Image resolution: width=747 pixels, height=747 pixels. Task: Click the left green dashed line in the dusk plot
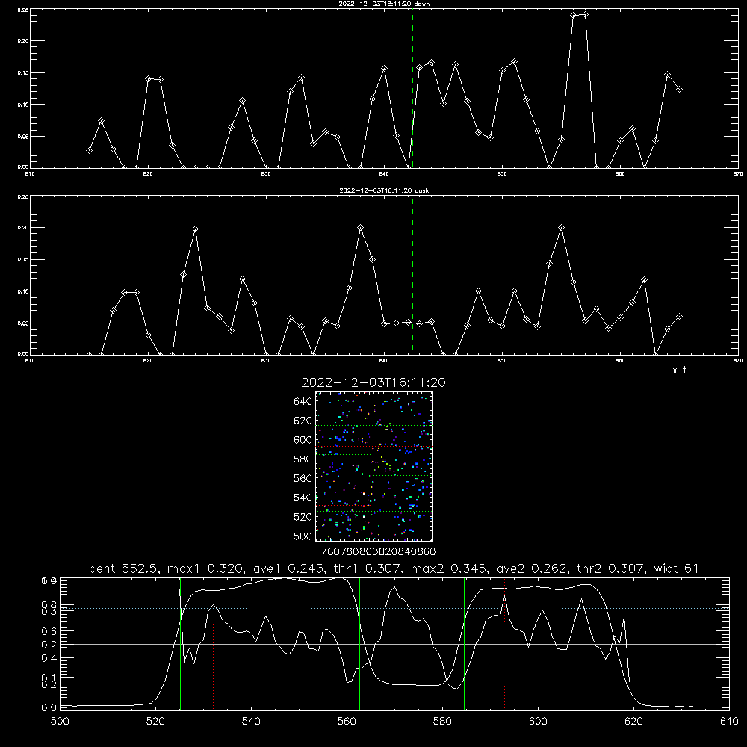[x=238, y=275]
